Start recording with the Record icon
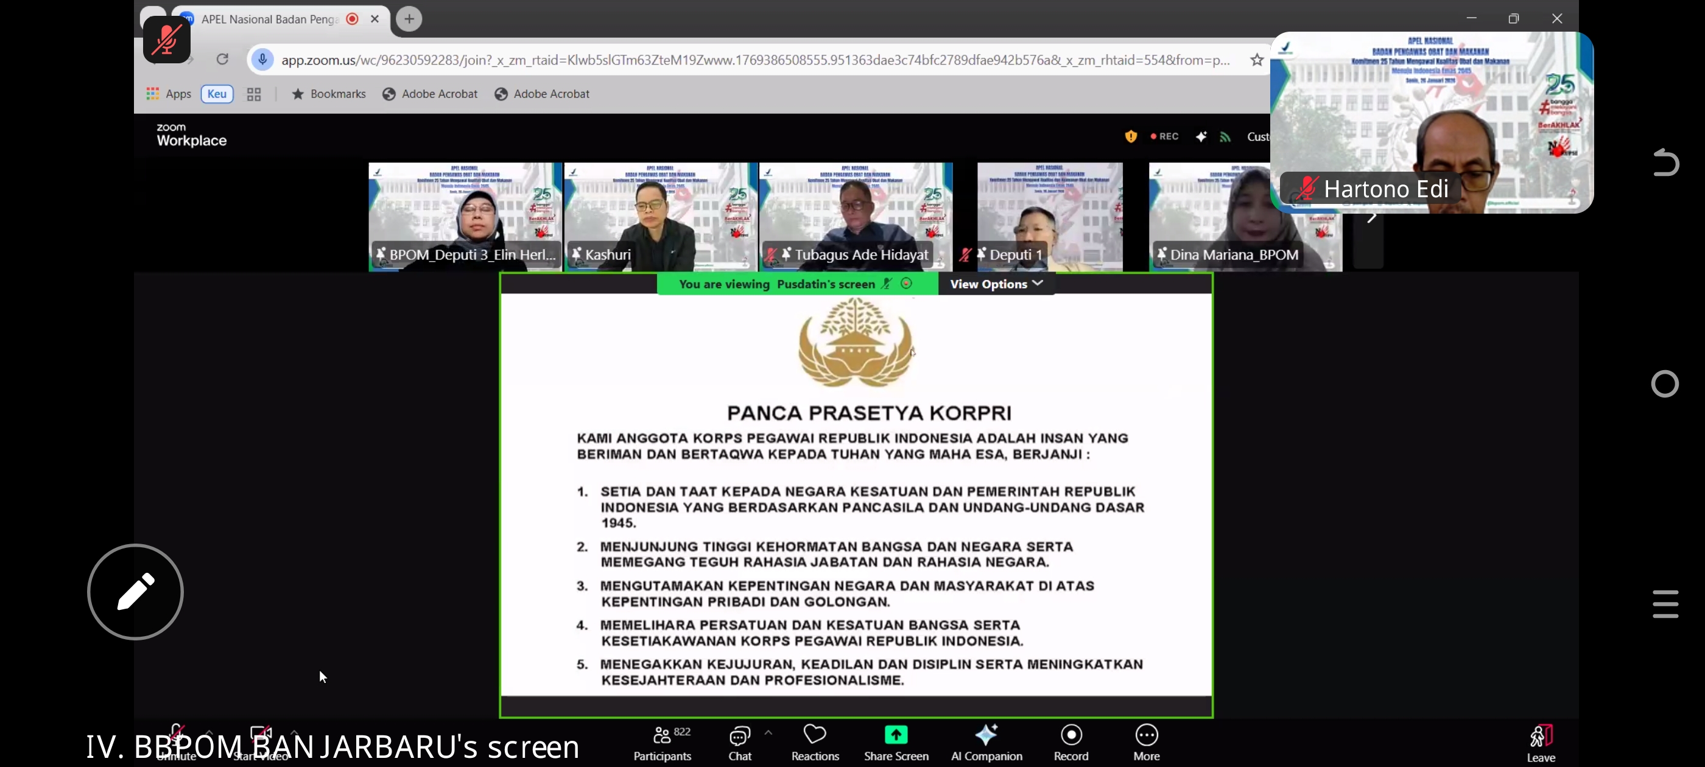 (x=1071, y=735)
